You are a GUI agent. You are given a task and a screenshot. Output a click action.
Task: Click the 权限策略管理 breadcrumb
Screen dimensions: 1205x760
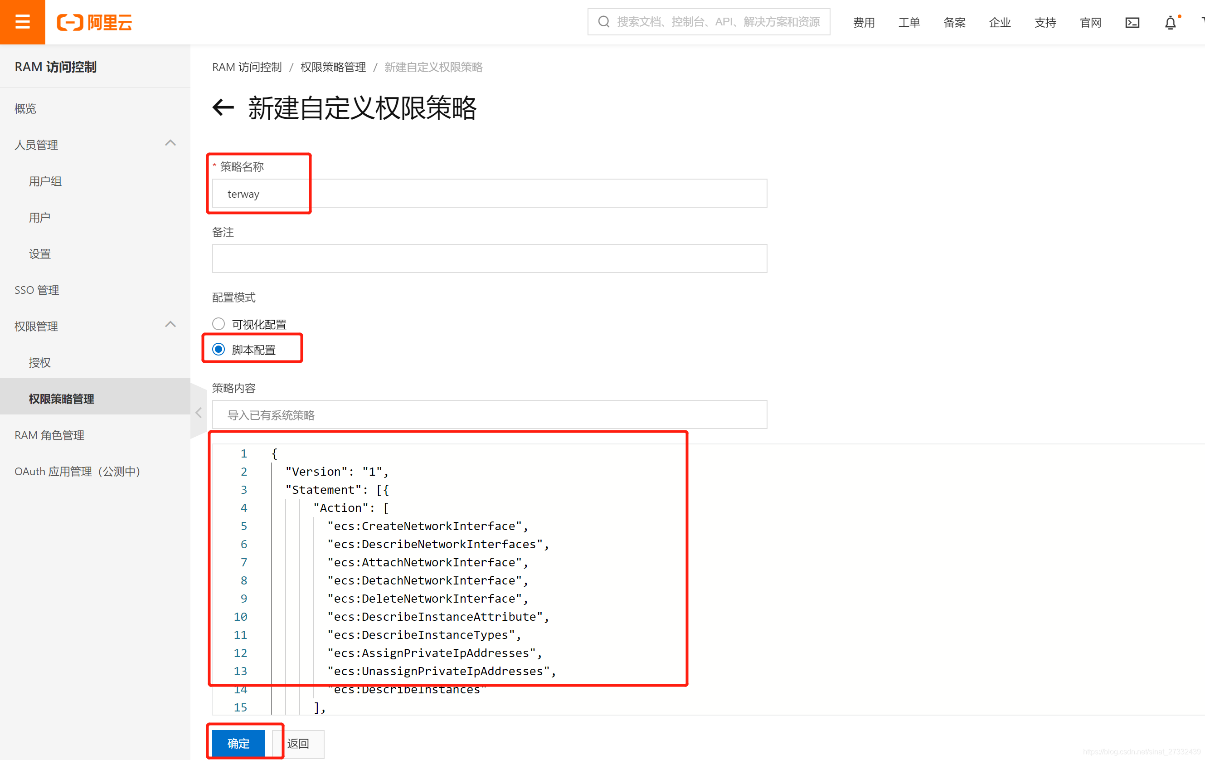333,67
